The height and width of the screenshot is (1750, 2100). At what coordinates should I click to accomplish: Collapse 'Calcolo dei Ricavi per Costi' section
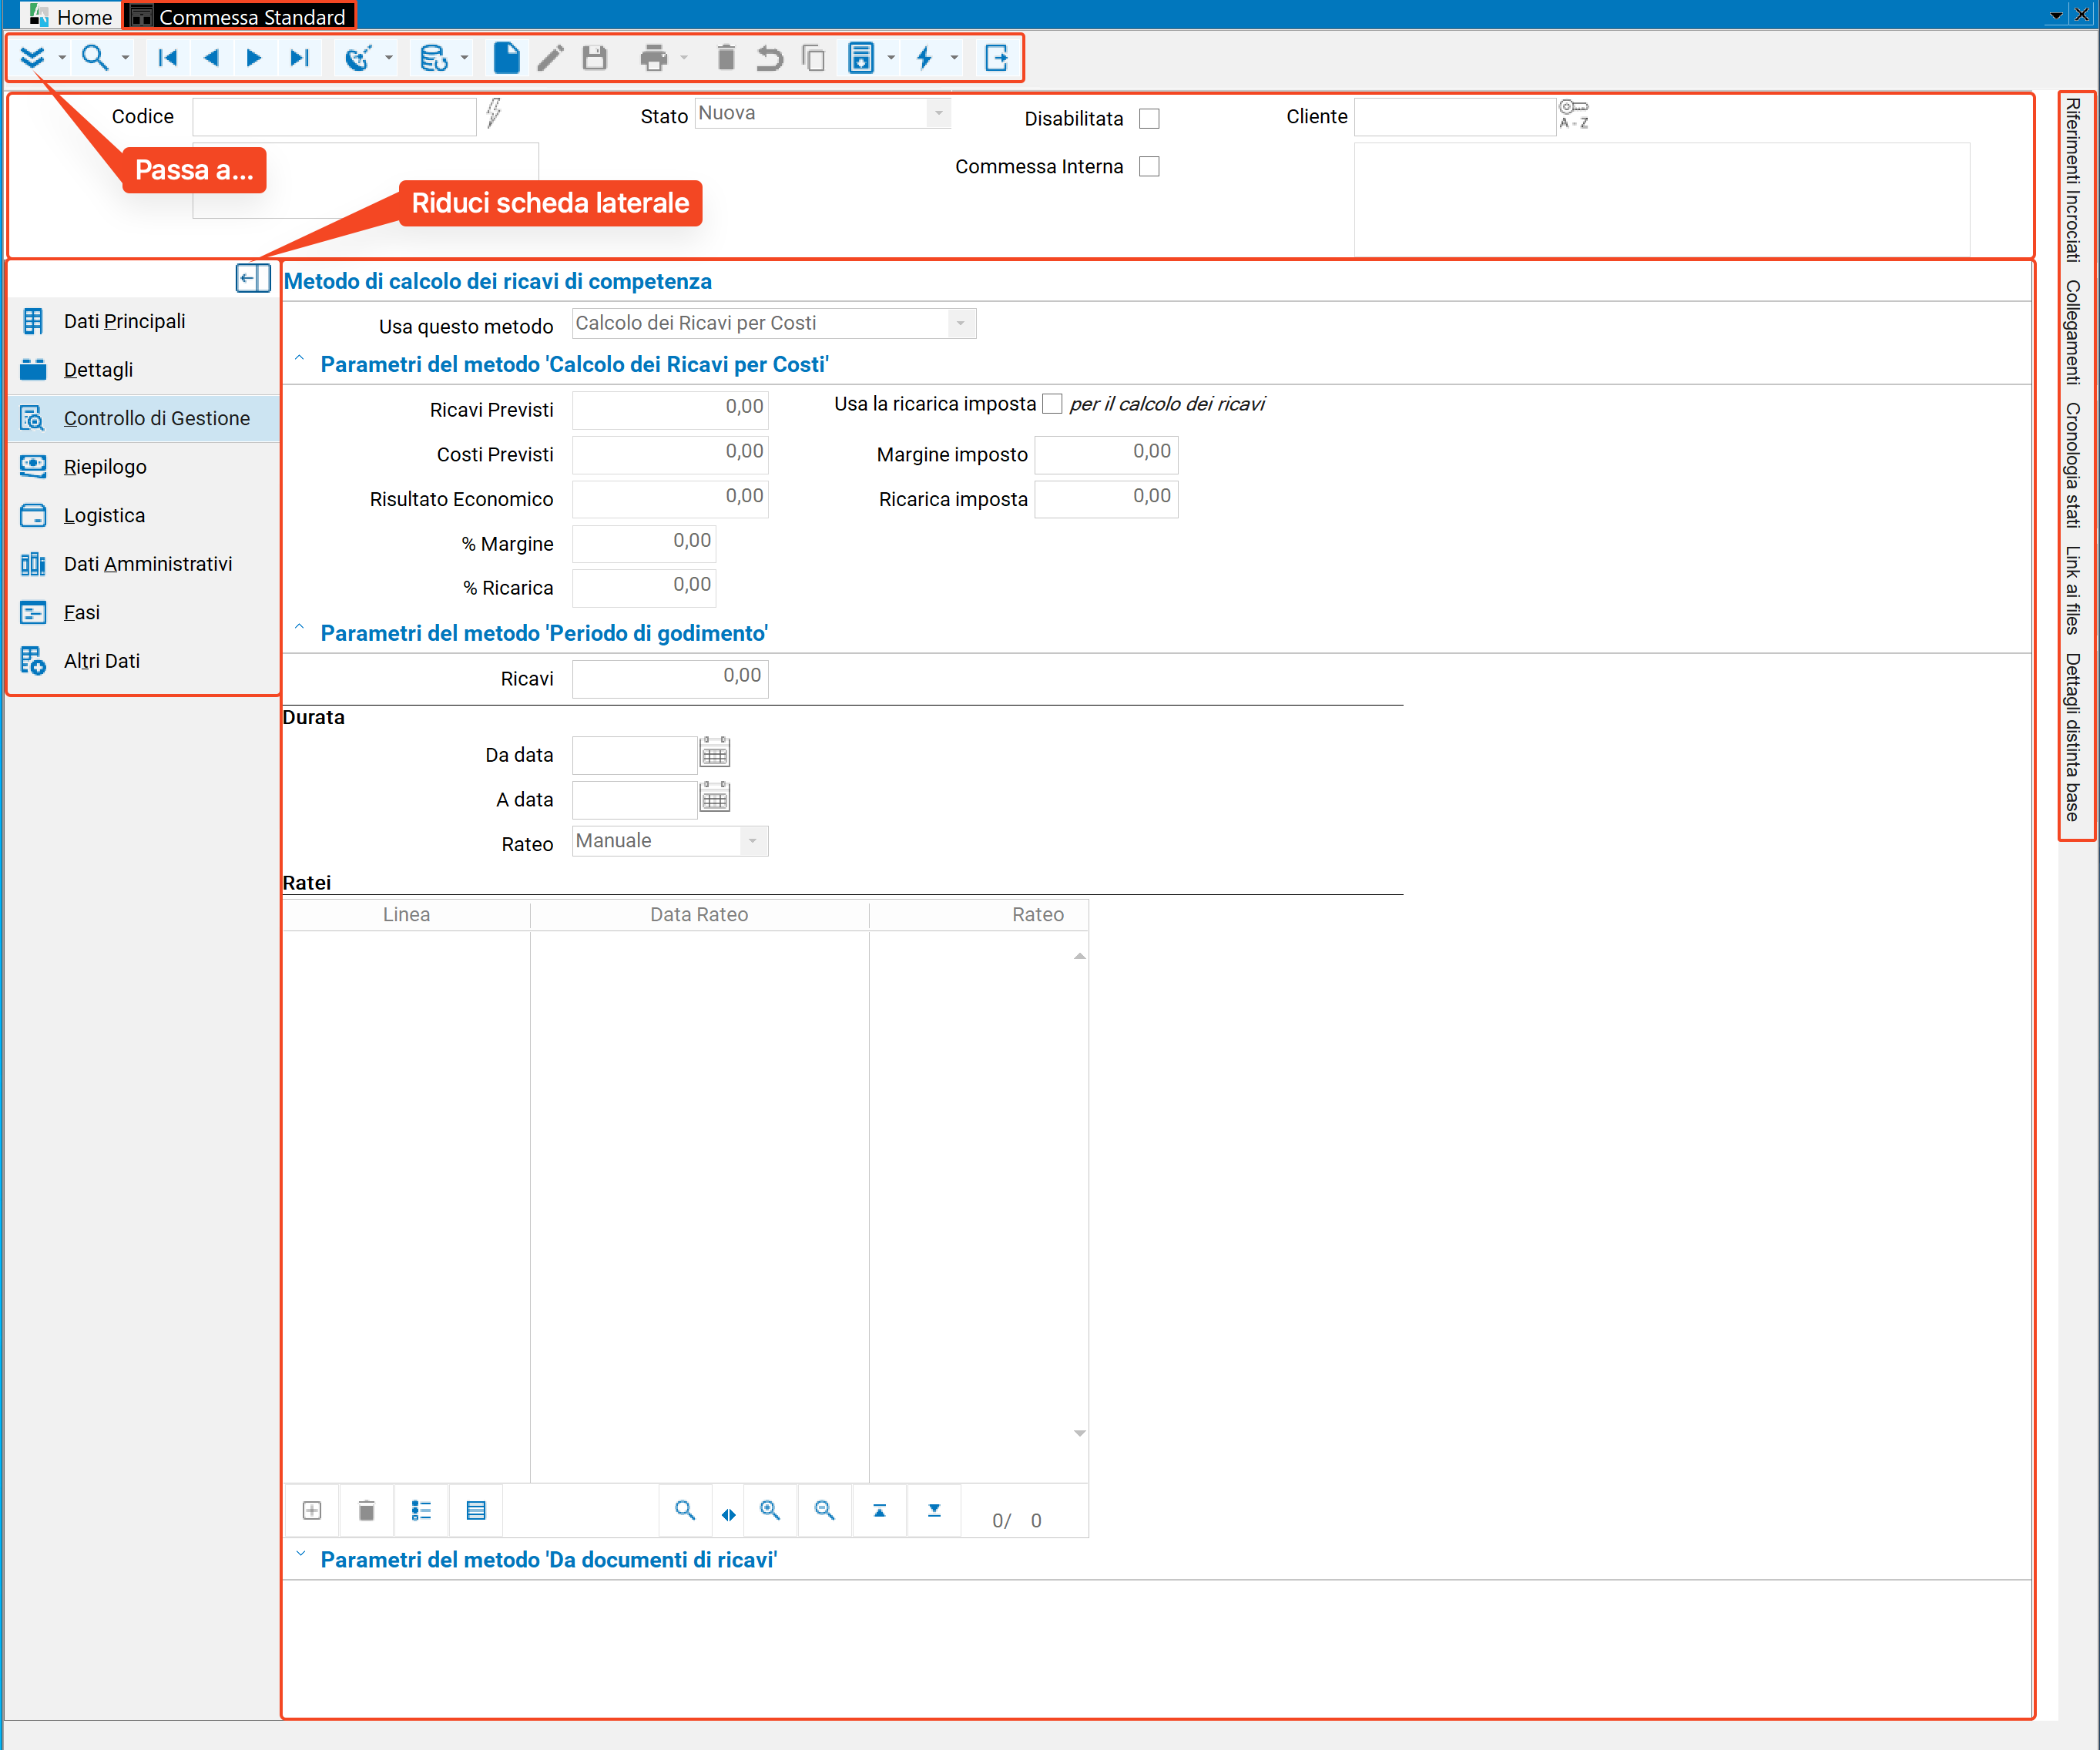[x=299, y=360]
